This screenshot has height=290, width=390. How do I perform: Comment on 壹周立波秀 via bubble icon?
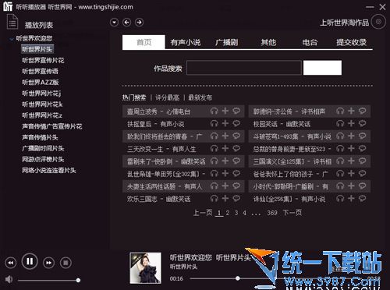[236, 111]
